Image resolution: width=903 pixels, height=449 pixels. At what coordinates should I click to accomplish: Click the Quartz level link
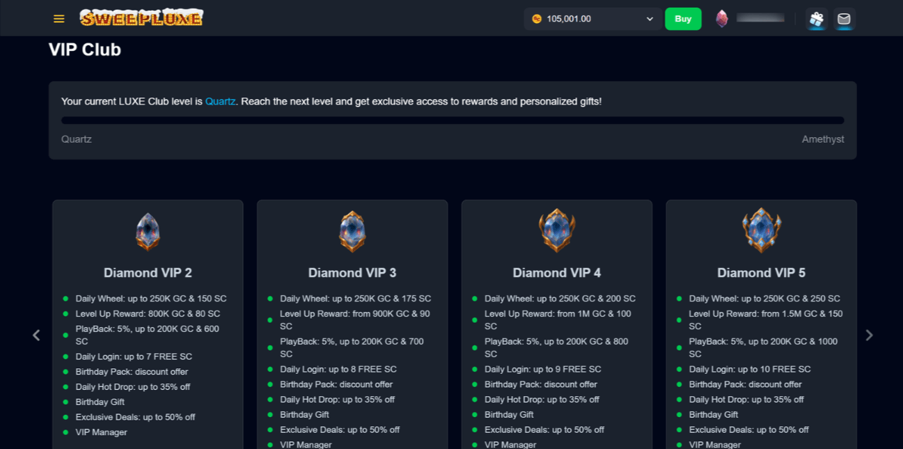[x=220, y=102]
